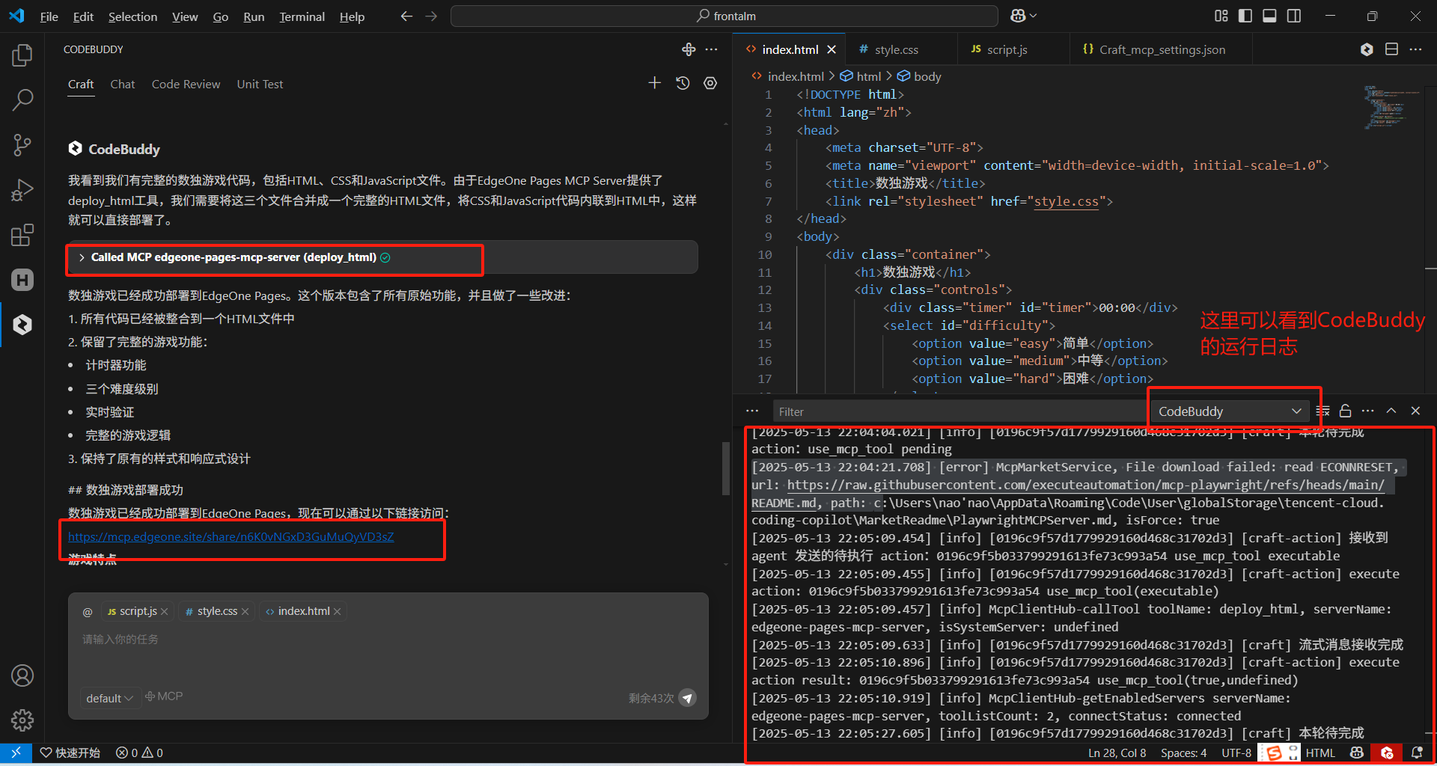Toggle output auto scroll lock
Image resolution: width=1437 pixels, height=766 pixels.
pyautogui.click(x=1345, y=411)
